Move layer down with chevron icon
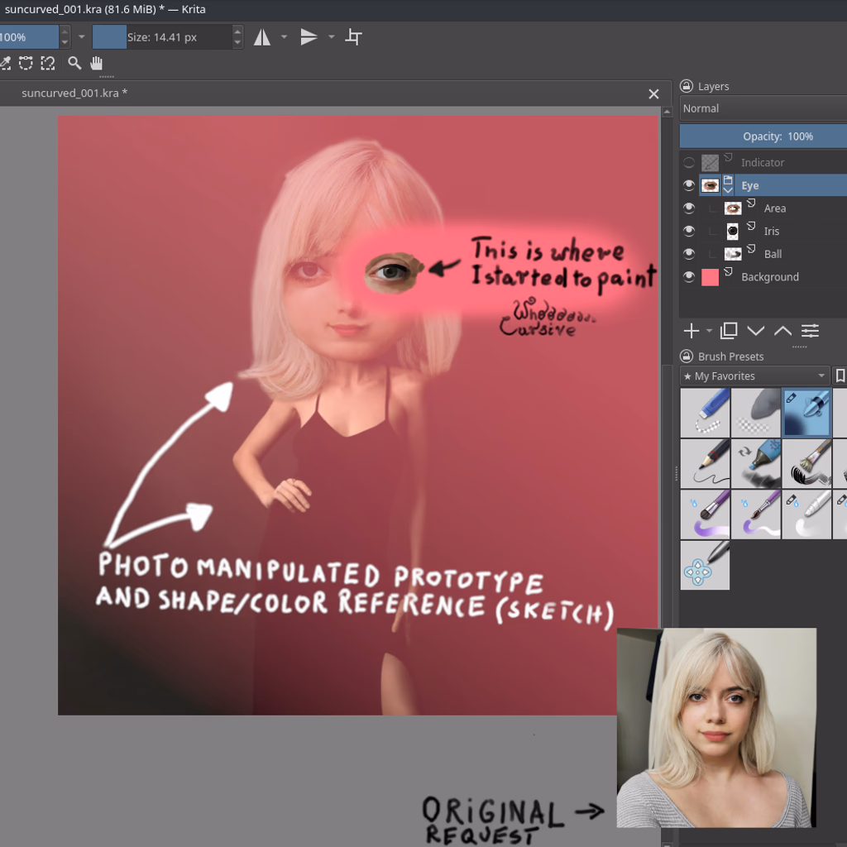The height and width of the screenshot is (847, 847). pyautogui.click(x=755, y=331)
